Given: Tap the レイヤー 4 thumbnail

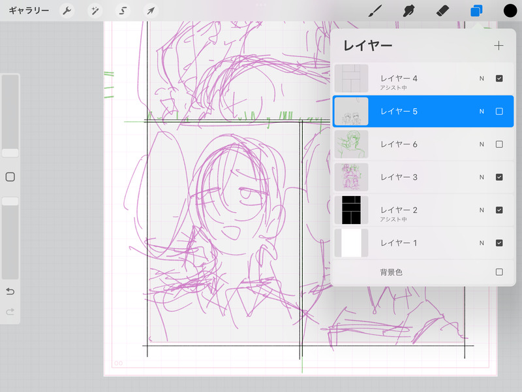Looking at the screenshot, I should click(x=351, y=78).
